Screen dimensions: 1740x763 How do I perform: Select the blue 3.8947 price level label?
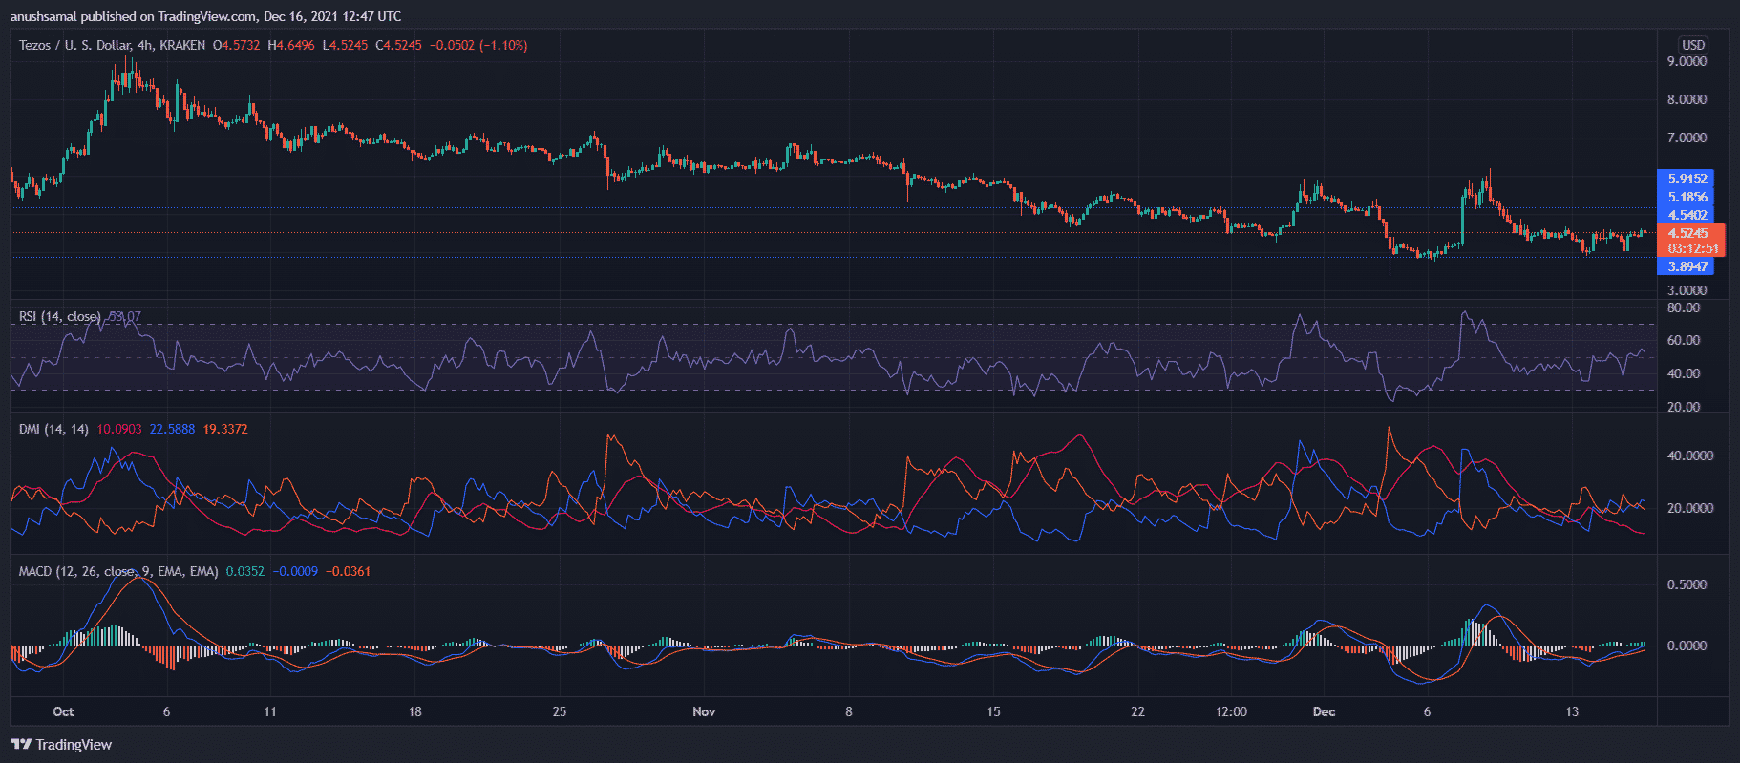click(x=1687, y=266)
